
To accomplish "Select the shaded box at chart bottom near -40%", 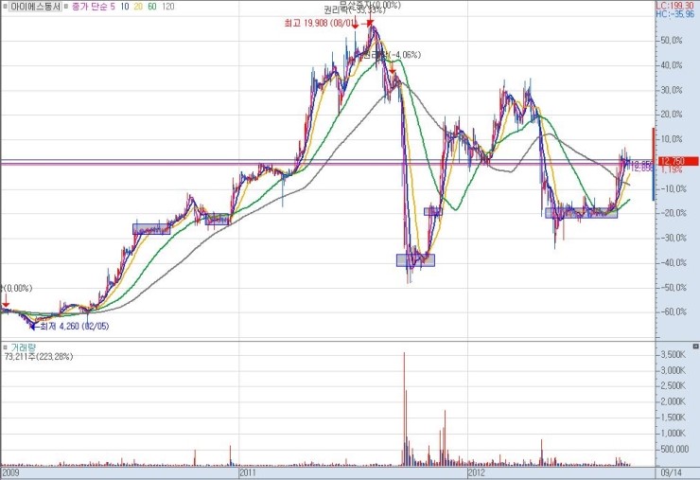I will [x=415, y=259].
